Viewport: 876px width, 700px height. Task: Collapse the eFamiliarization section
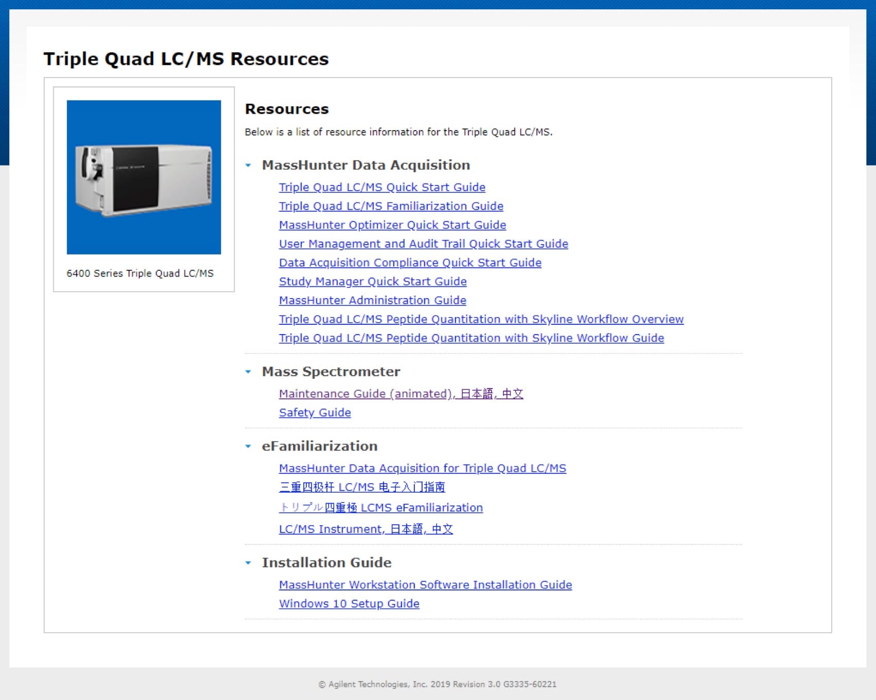(249, 447)
